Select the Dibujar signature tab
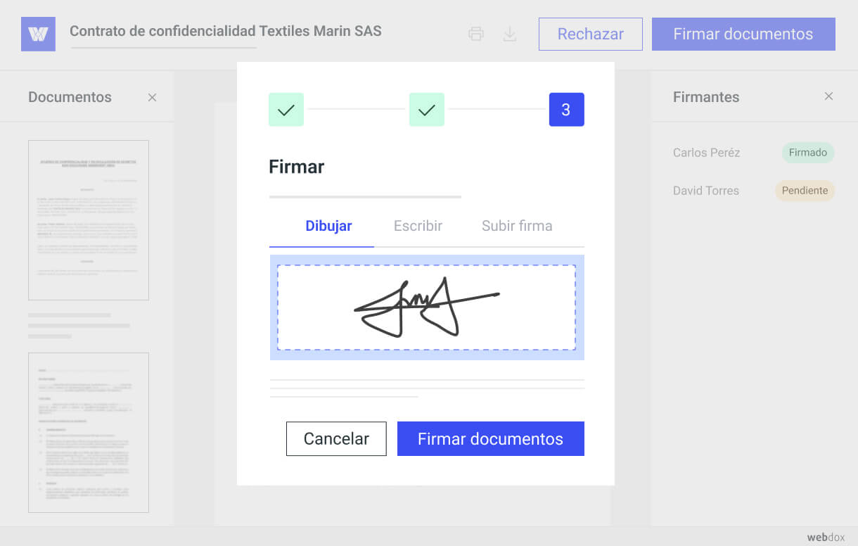 [328, 226]
